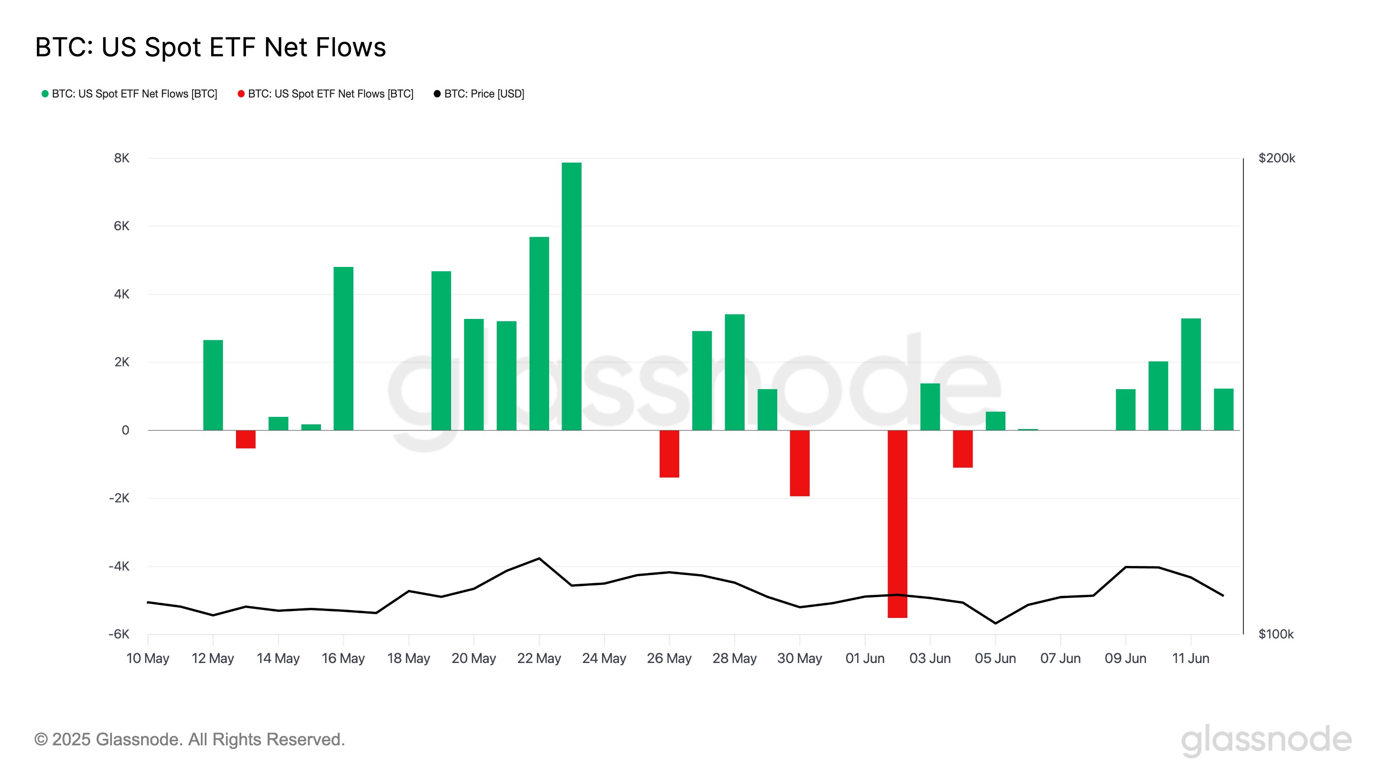Click the green inflow bar on 16 May
This screenshot has height=780, width=1388.
click(343, 348)
